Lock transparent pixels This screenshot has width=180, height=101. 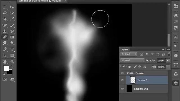tap(130, 67)
